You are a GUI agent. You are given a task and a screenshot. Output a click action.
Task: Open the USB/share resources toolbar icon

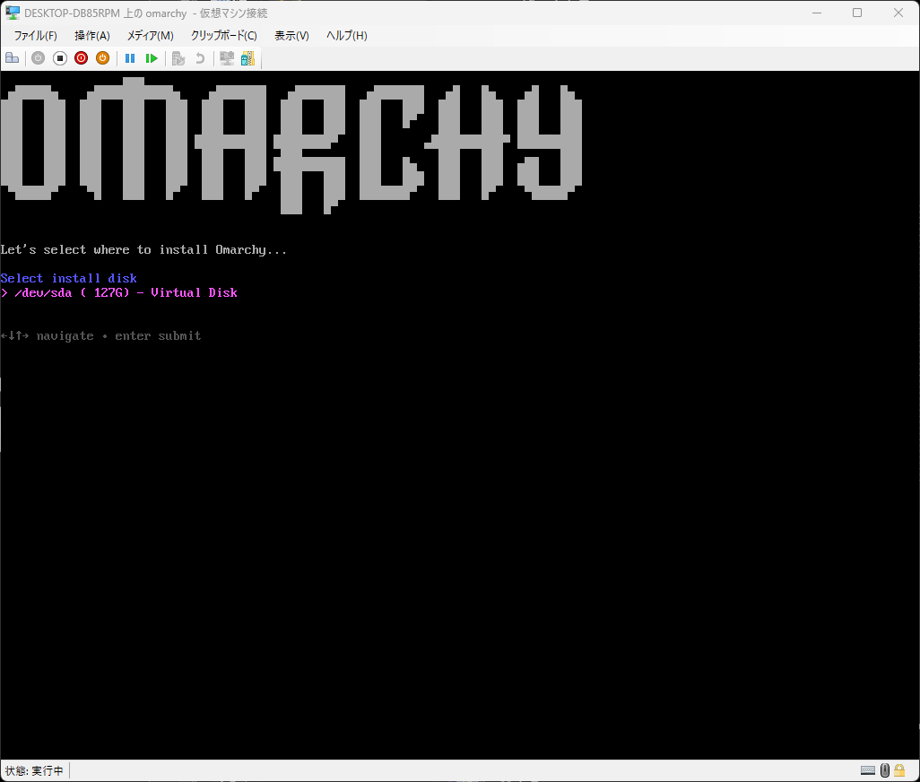click(x=247, y=58)
